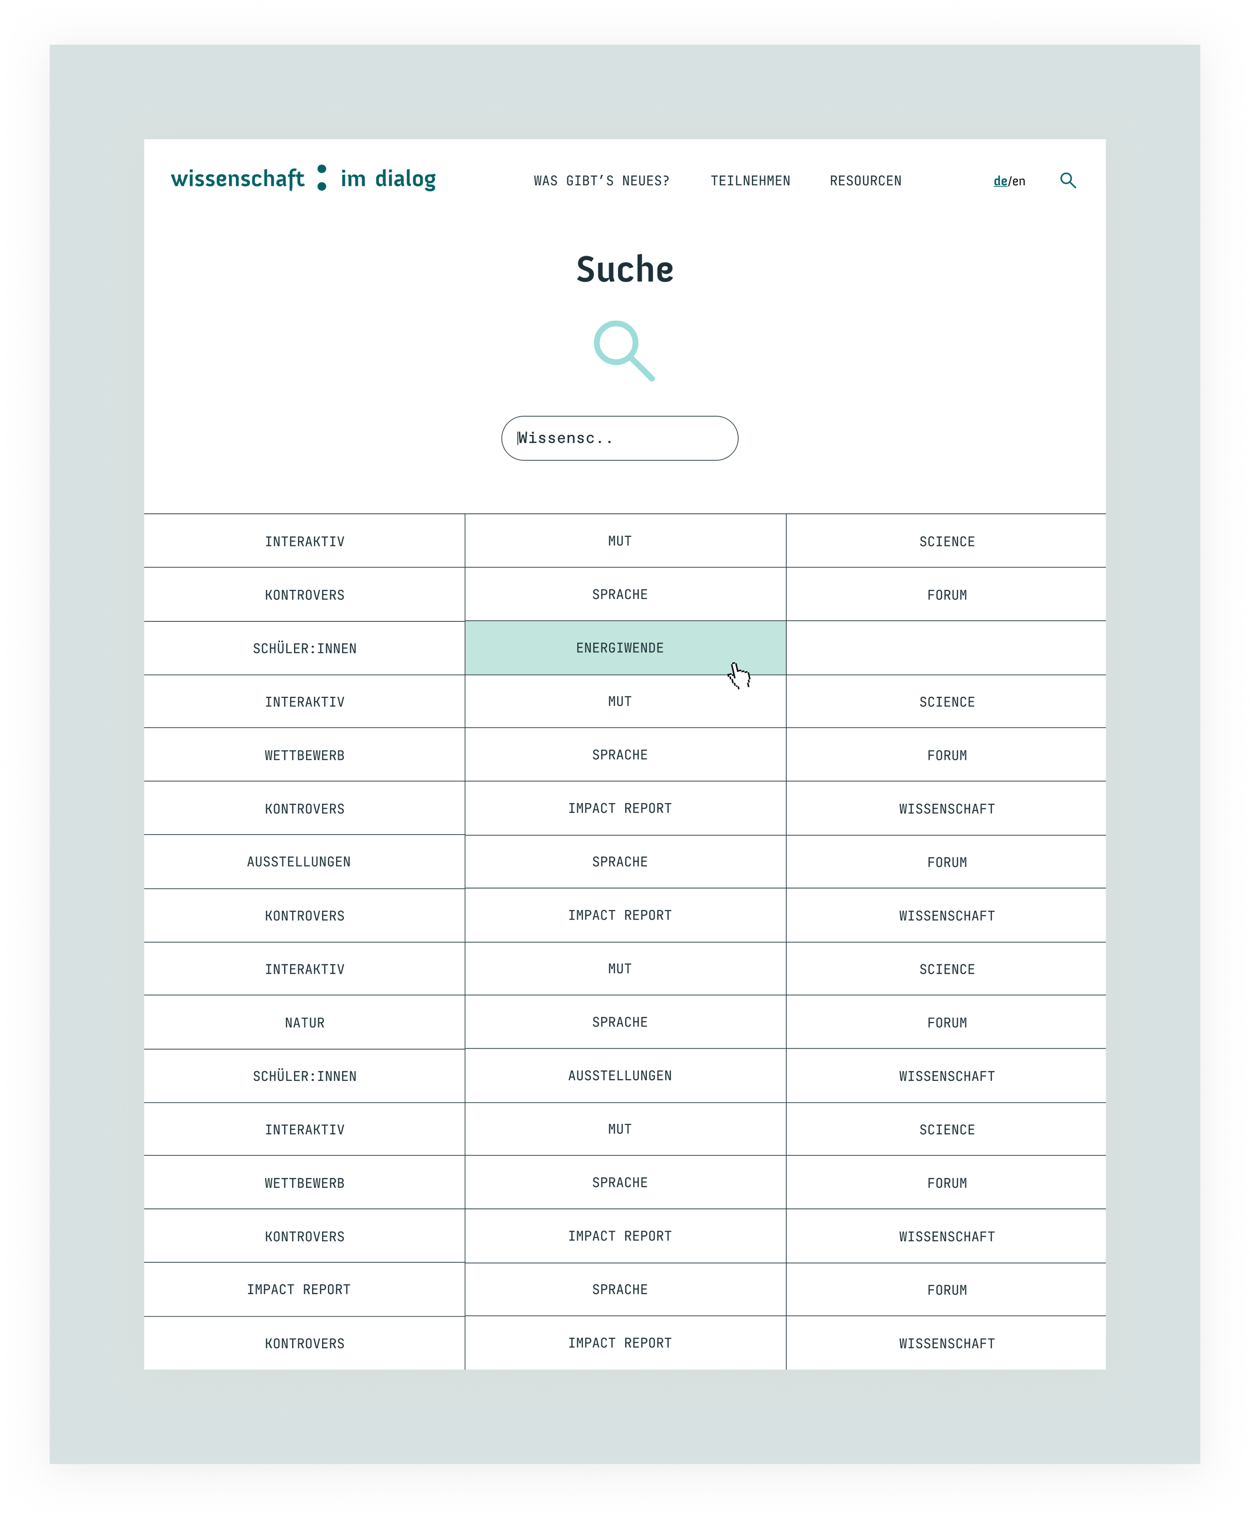Open the Was gibt's Neues? menu
The height and width of the screenshot is (1519, 1250).
point(601,181)
